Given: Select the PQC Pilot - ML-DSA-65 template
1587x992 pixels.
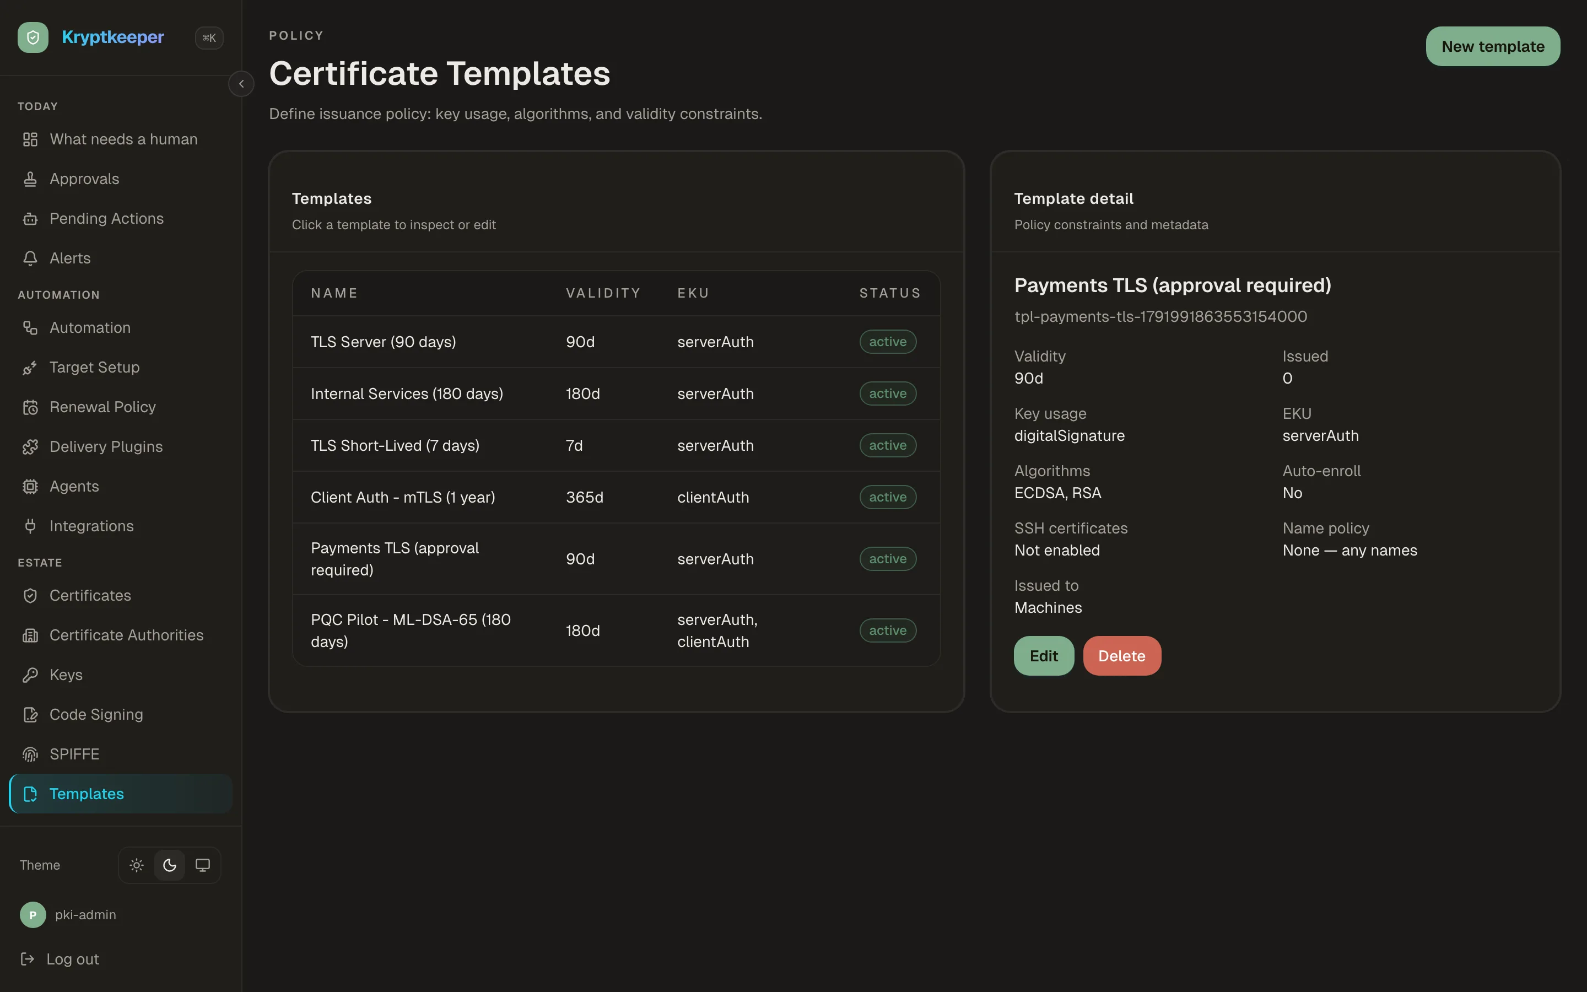Looking at the screenshot, I should point(616,630).
